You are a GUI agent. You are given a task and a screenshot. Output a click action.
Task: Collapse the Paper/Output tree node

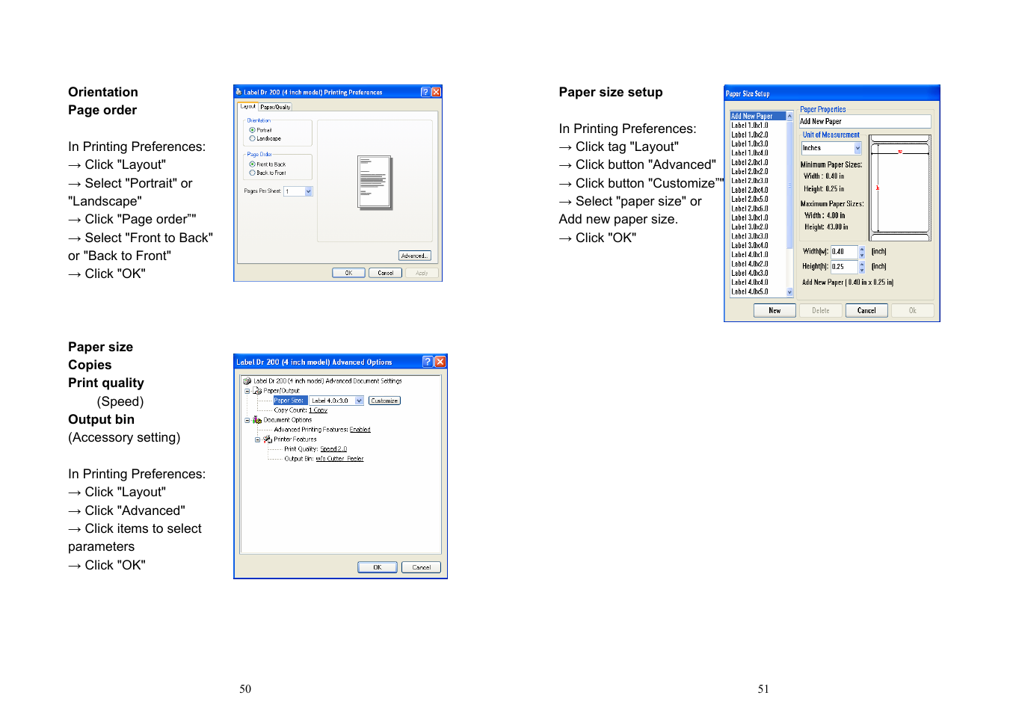(x=247, y=391)
